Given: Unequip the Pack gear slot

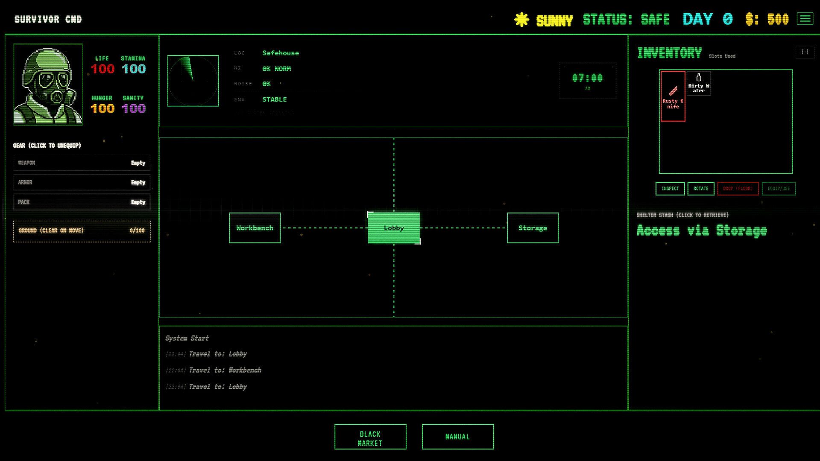Looking at the screenshot, I should [82, 202].
